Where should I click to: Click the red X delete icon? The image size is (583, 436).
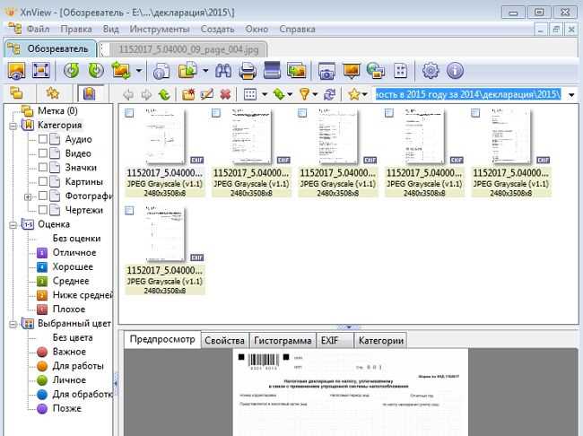click(225, 94)
